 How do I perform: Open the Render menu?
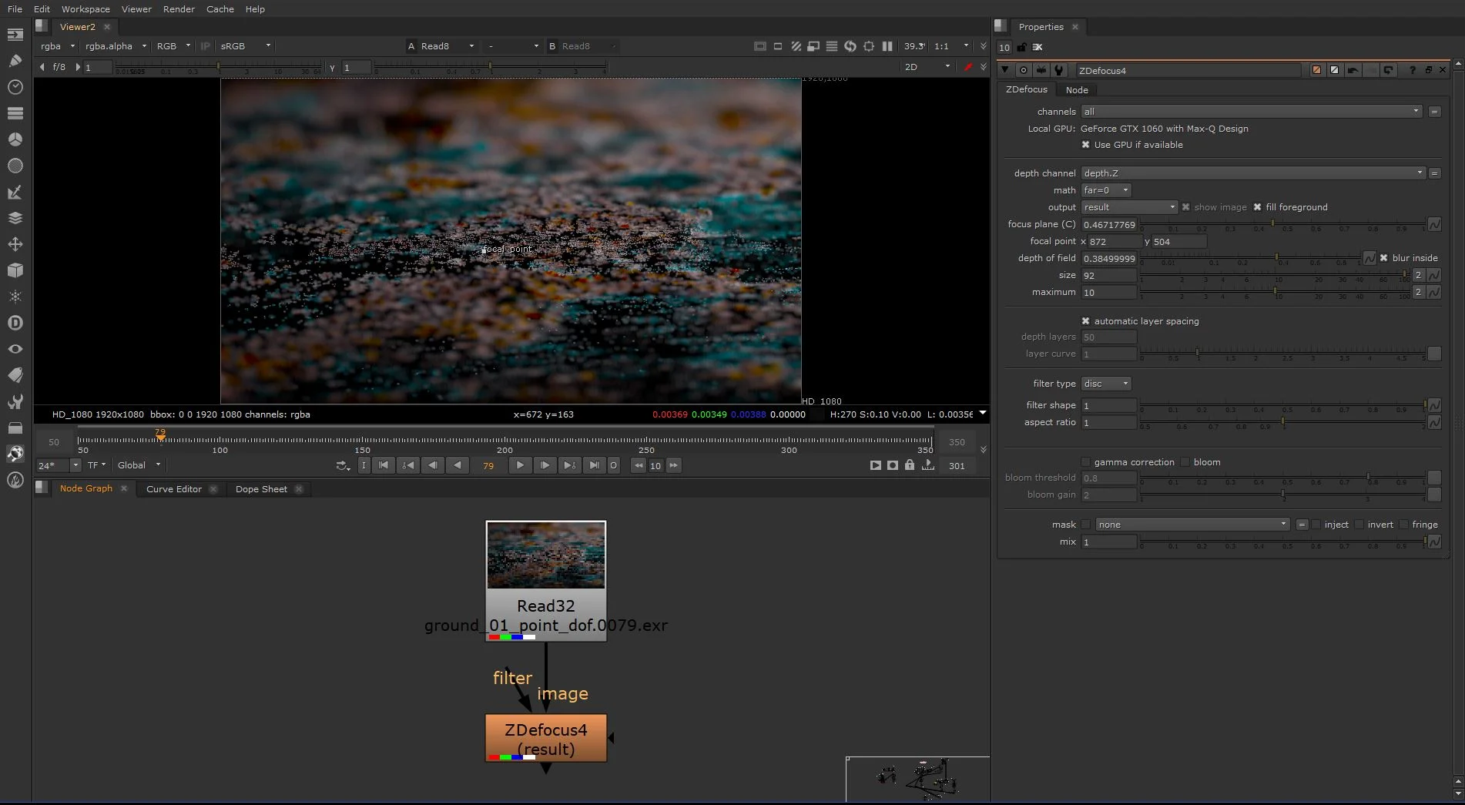pyautogui.click(x=179, y=9)
